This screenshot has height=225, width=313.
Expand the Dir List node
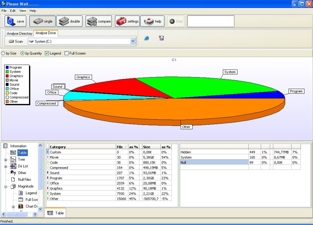pyautogui.click(x=6, y=167)
